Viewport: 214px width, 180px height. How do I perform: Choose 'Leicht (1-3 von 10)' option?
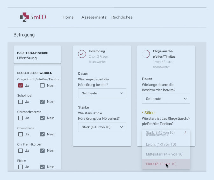166,144
